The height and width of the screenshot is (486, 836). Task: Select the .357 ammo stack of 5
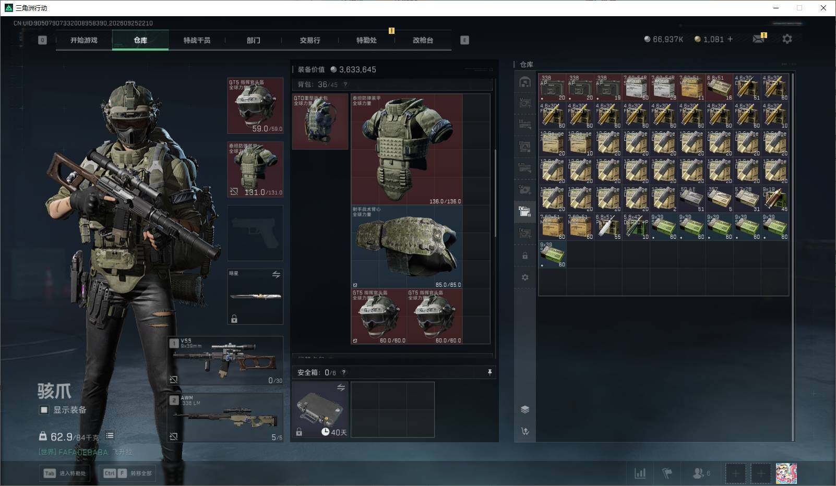(720, 199)
